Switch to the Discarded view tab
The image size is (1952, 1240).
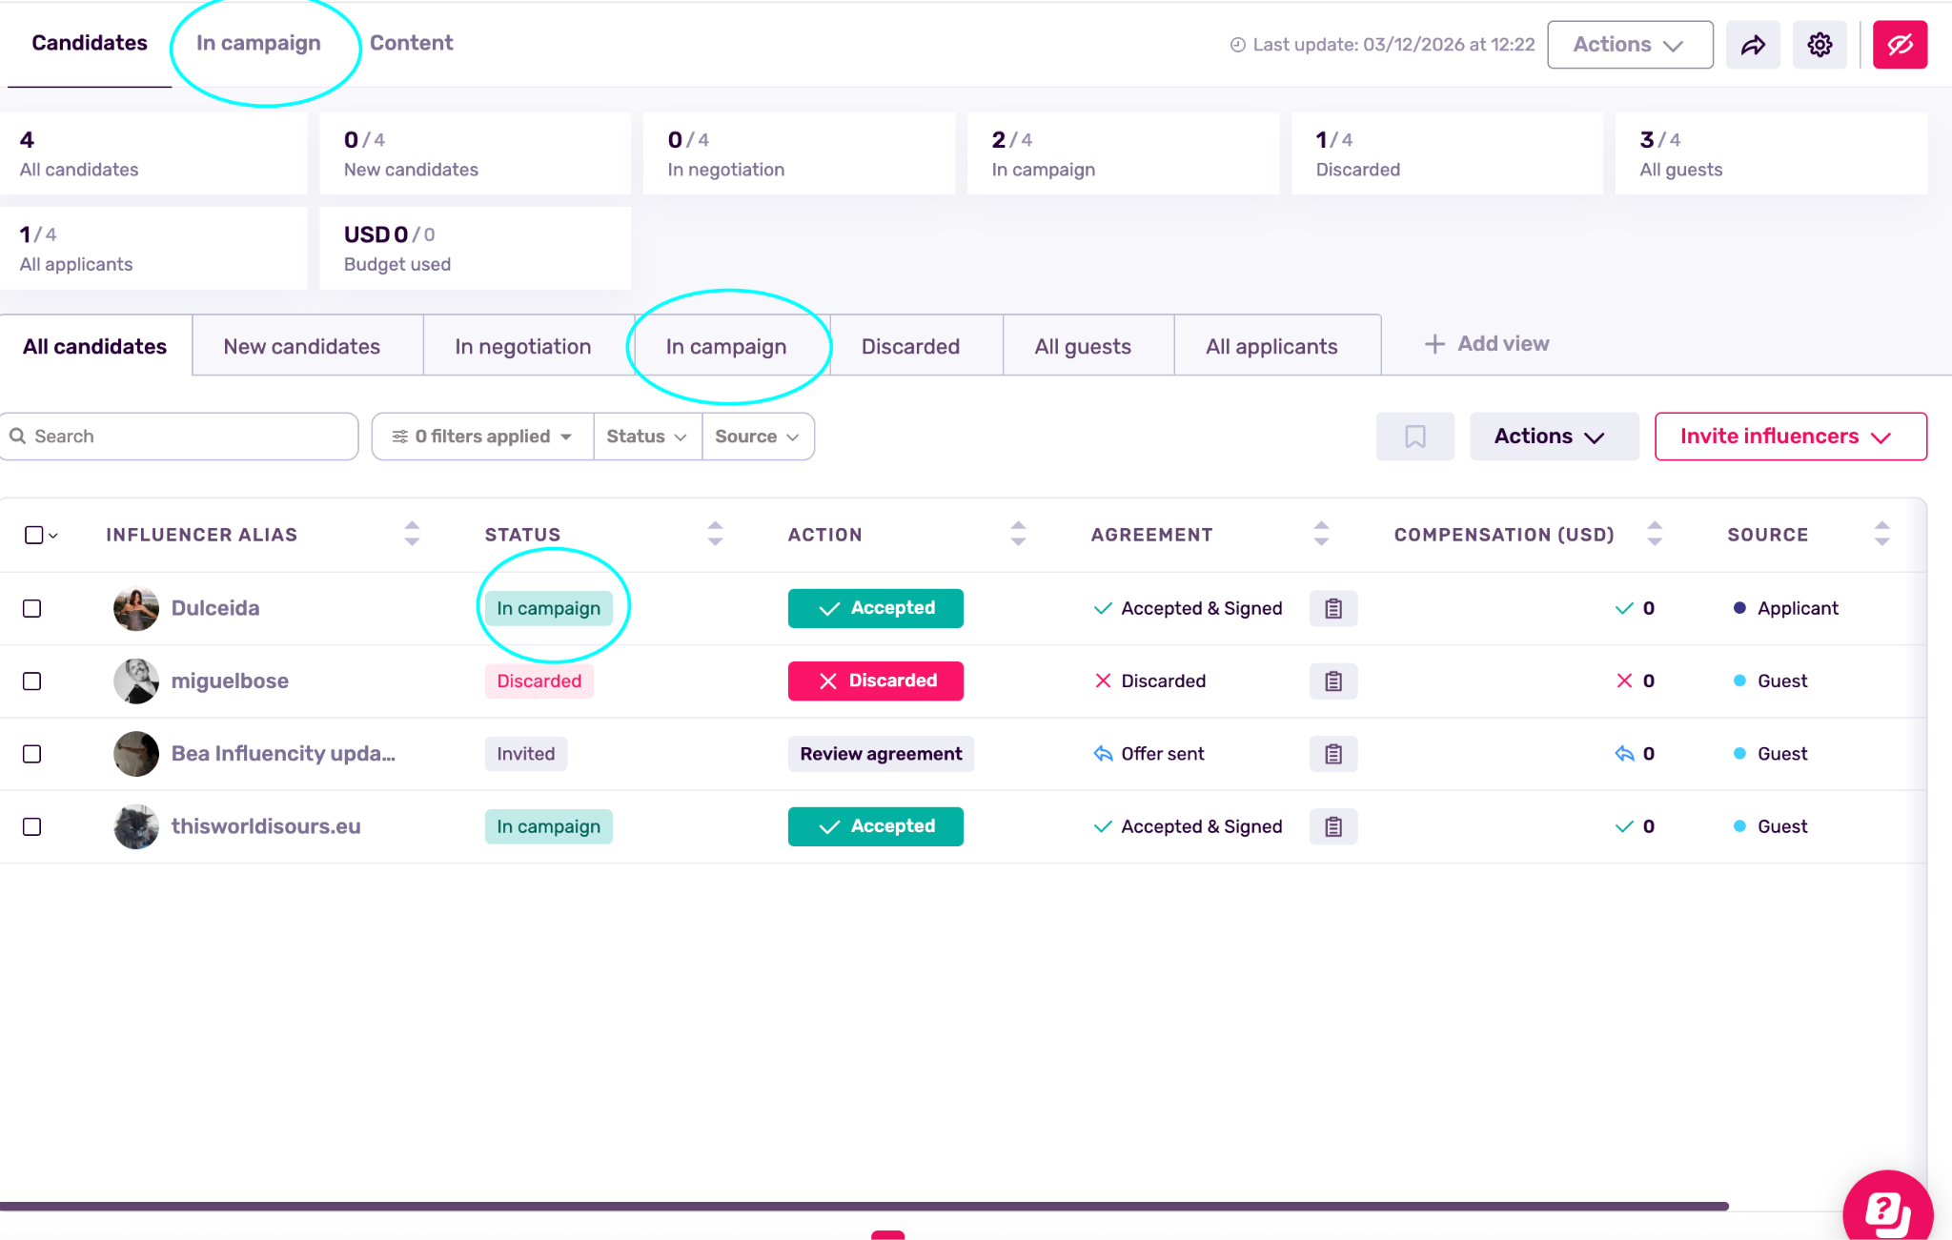click(x=910, y=347)
